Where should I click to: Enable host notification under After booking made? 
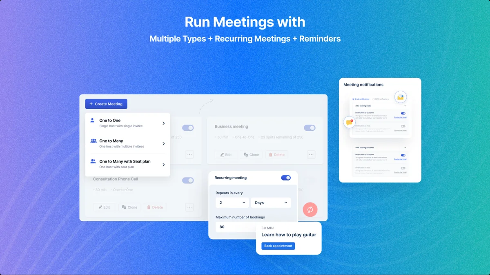[403, 126]
